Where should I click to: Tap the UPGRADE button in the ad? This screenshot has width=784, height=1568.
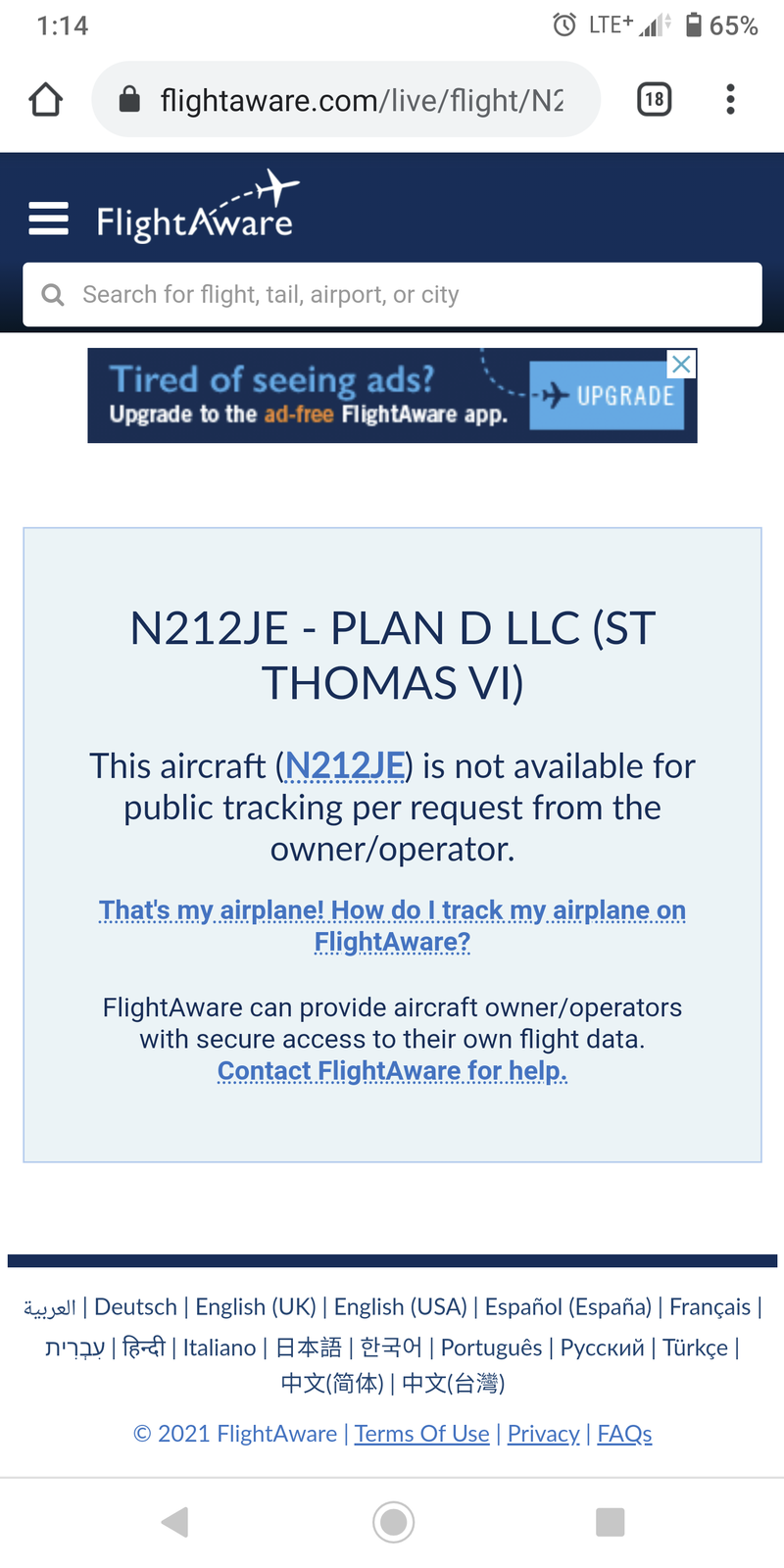coord(607,395)
